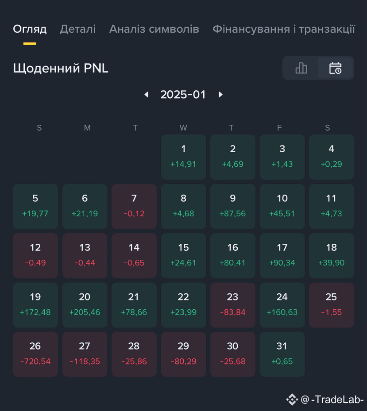Image resolution: width=367 pixels, height=411 pixels.
Task: Open day 26 showing -720,54
Action: [x=35, y=354]
